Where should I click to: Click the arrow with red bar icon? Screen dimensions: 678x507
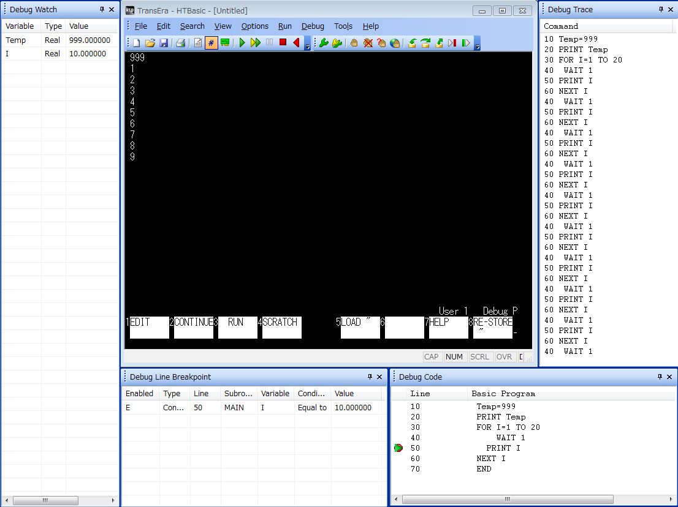(x=452, y=43)
